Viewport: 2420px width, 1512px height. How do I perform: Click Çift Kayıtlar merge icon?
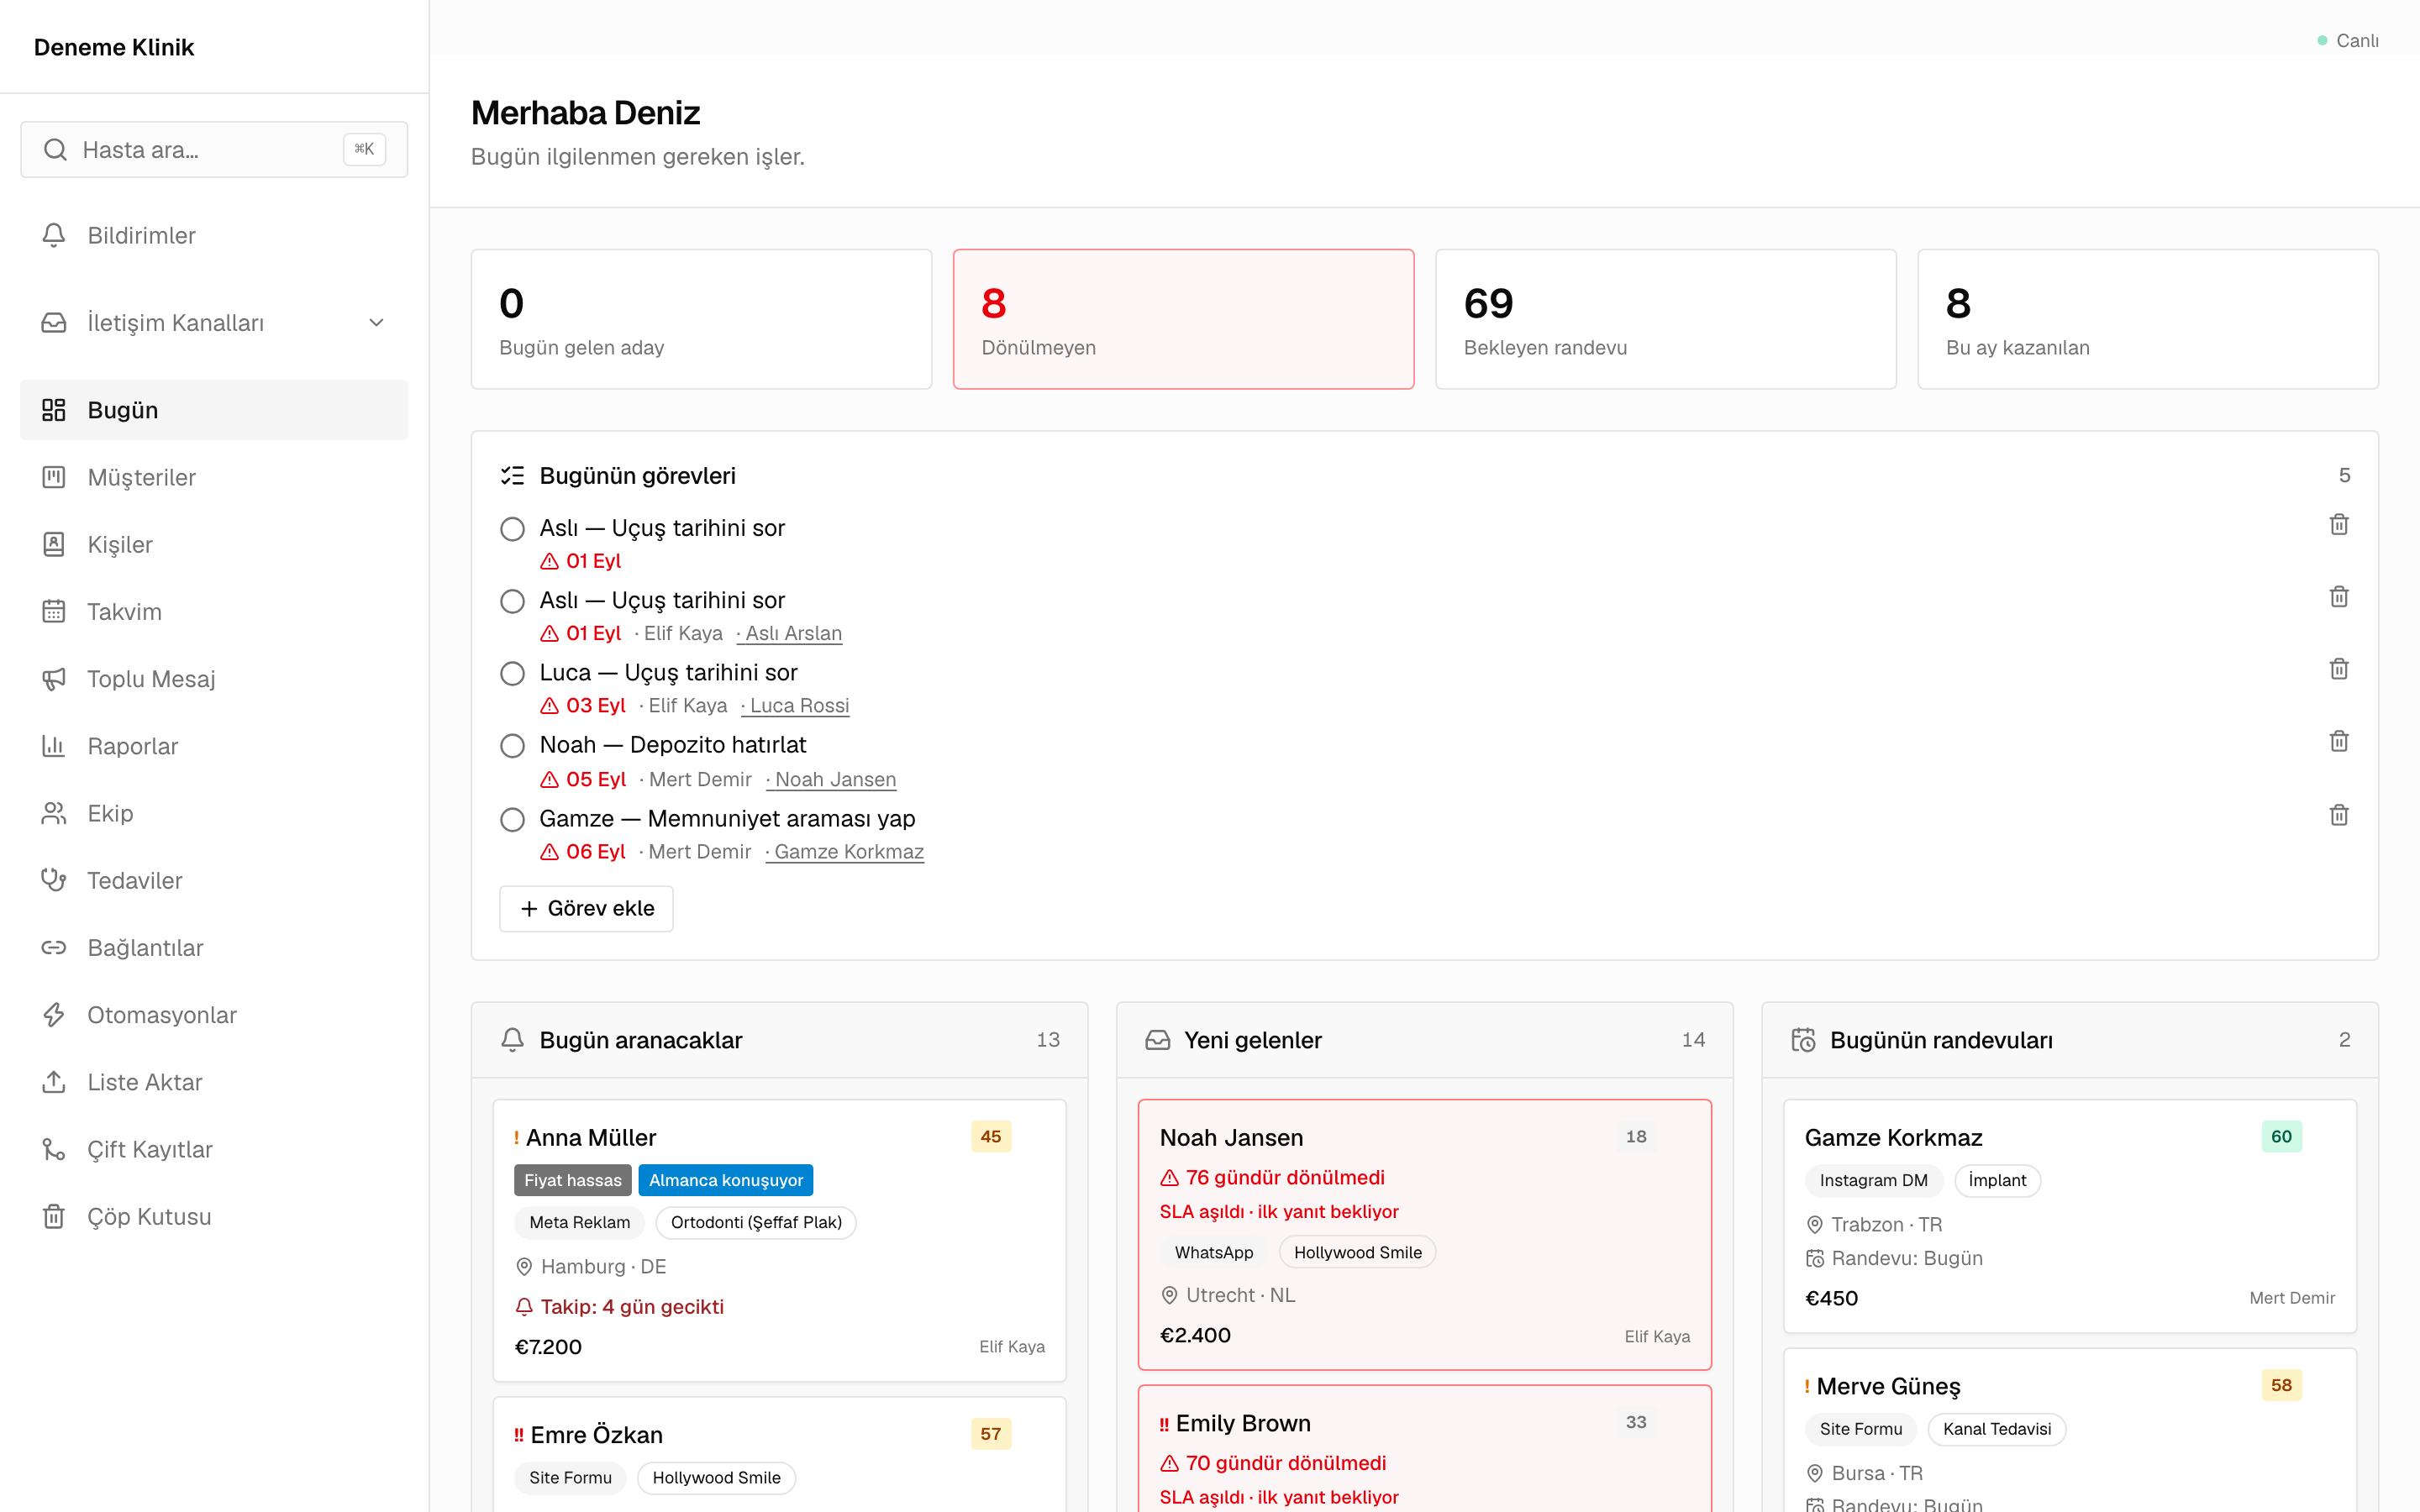(x=54, y=1149)
